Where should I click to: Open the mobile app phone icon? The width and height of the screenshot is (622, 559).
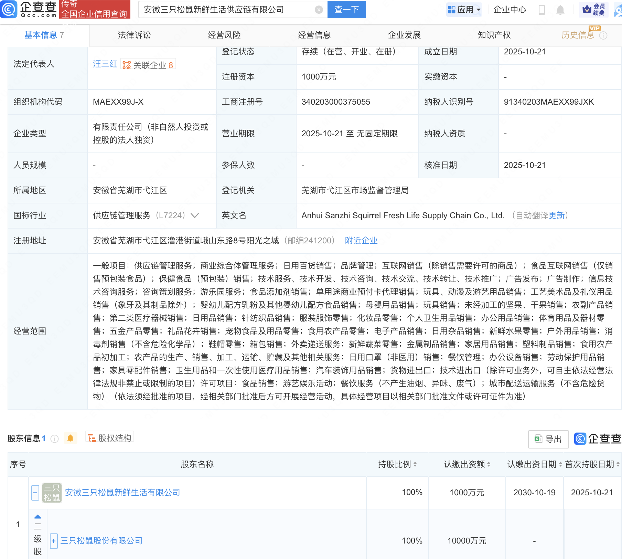coord(541,10)
